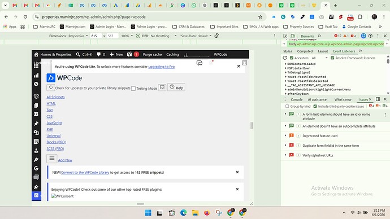Switch to the Layout tab
Screen dimensions: 390x219
point(323,51)
